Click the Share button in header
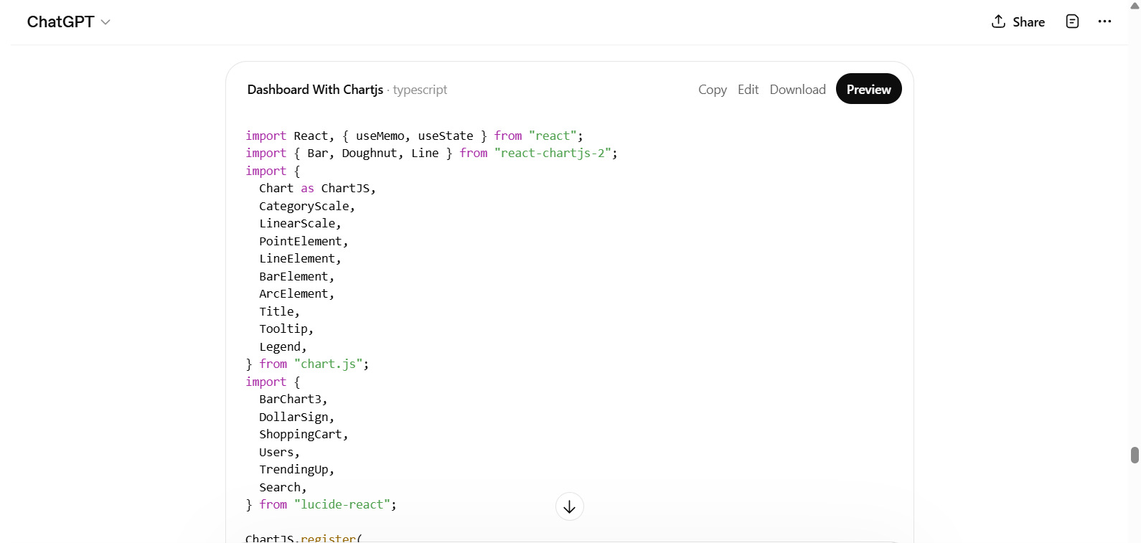Viewport: 1141px width, 543px height. coord(1018,22)
